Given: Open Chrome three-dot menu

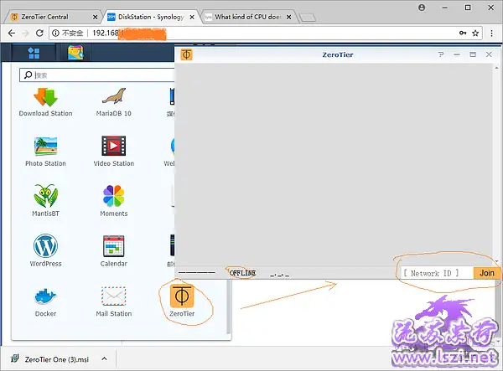Looking at the screenshot, I should point(492,33).
